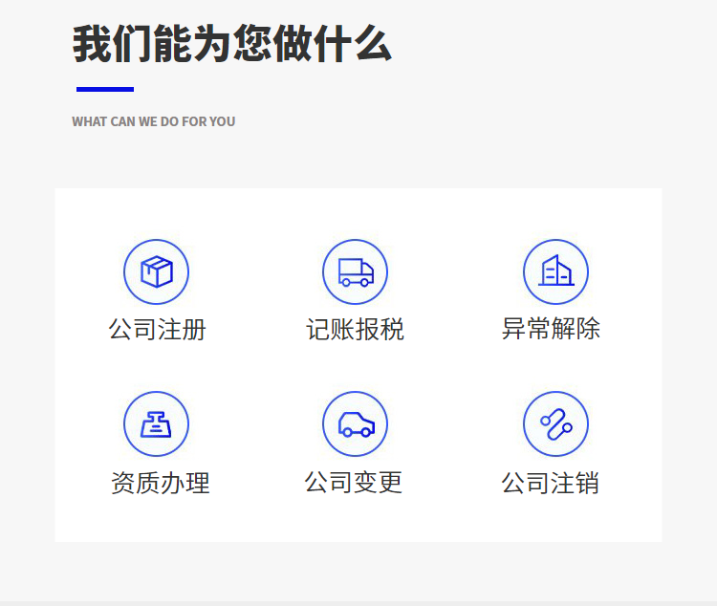Click the 公司注销 text link

pos(551,483)
